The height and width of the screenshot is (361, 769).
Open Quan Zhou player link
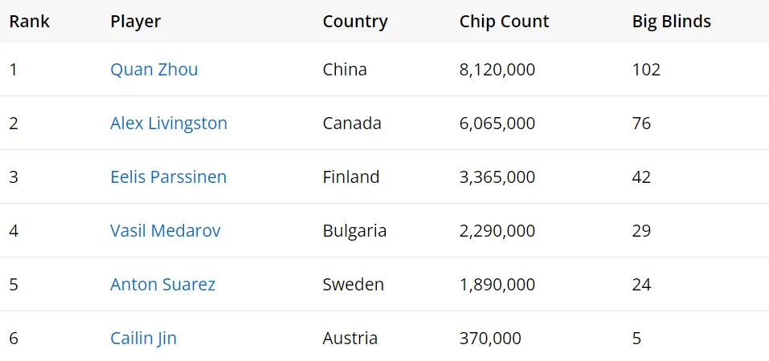[153, 70]
